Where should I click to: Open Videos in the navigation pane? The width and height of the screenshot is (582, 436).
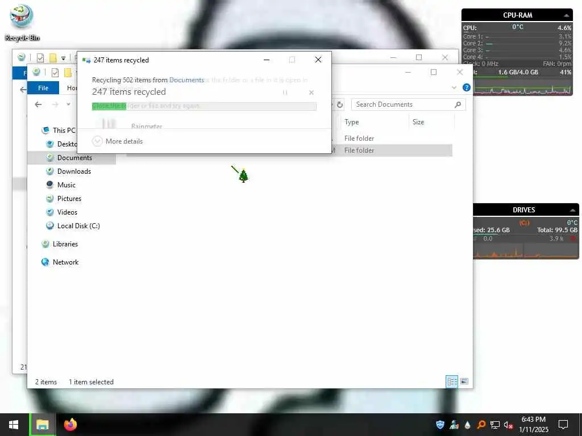[61, 212]
